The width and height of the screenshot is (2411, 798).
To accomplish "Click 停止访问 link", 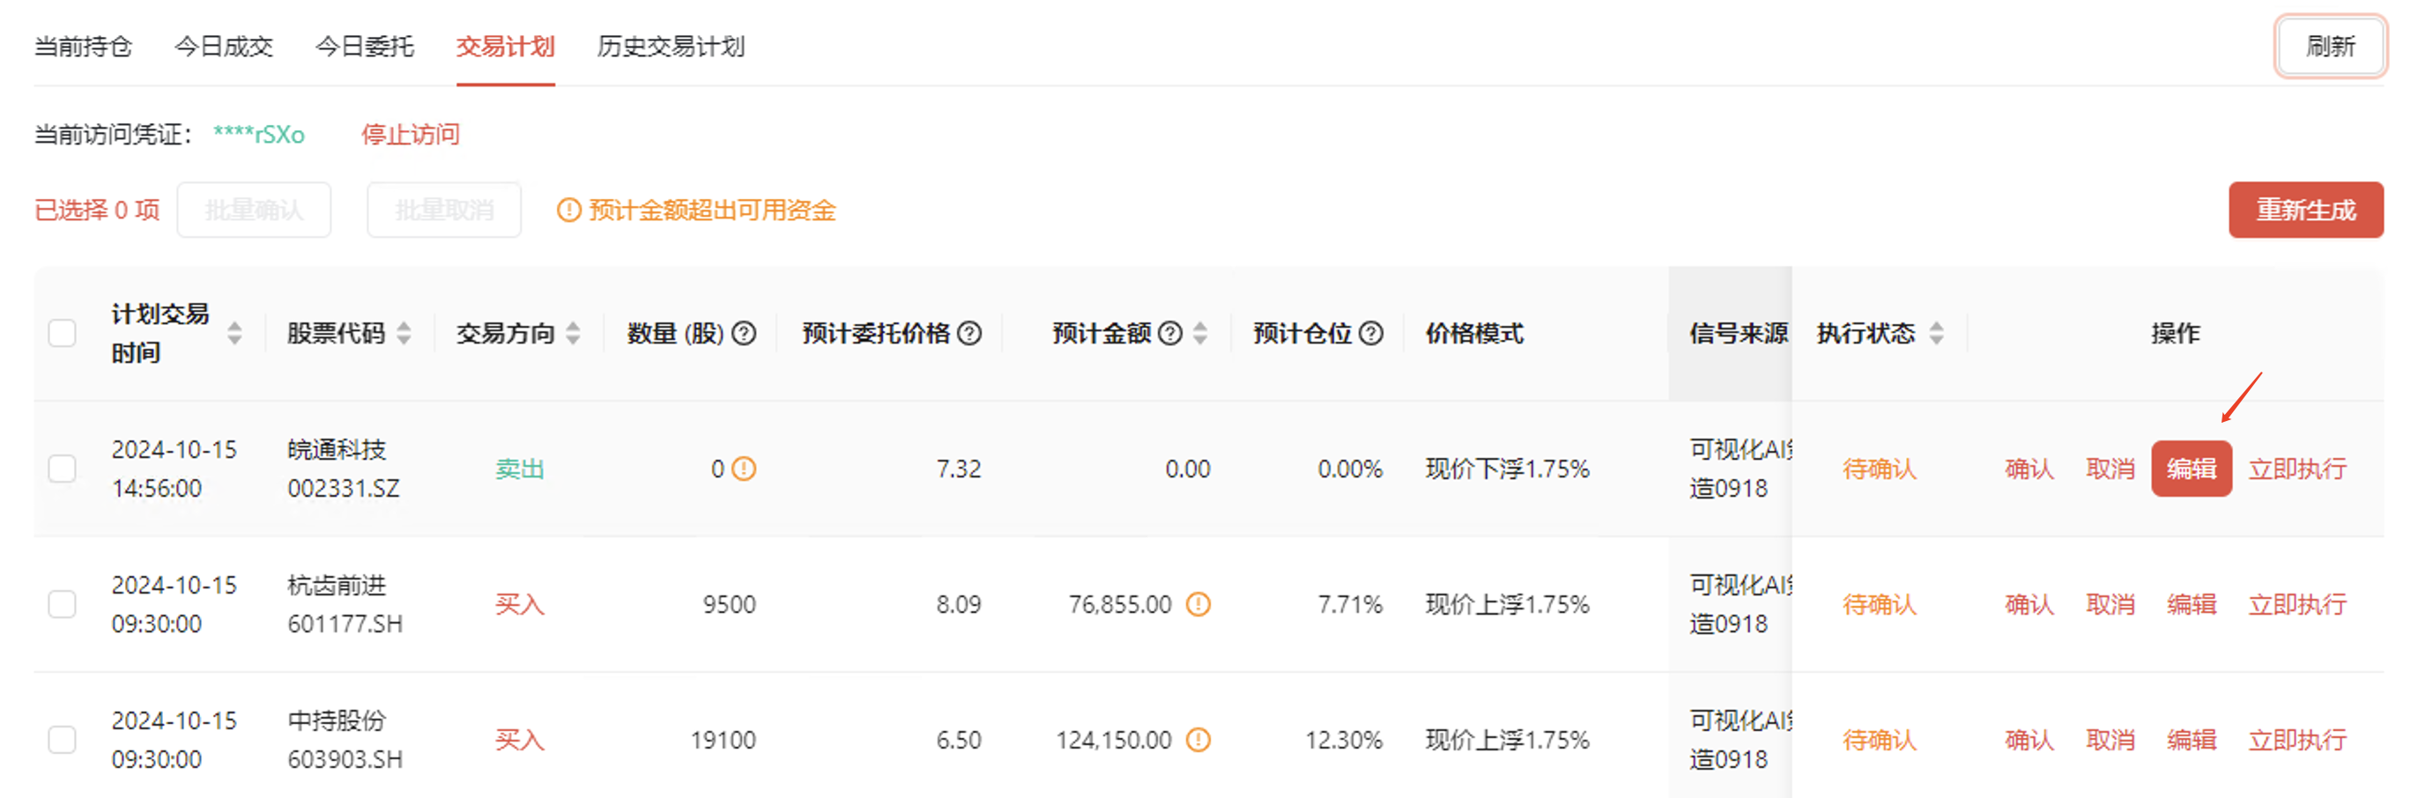I will point(410,135).
